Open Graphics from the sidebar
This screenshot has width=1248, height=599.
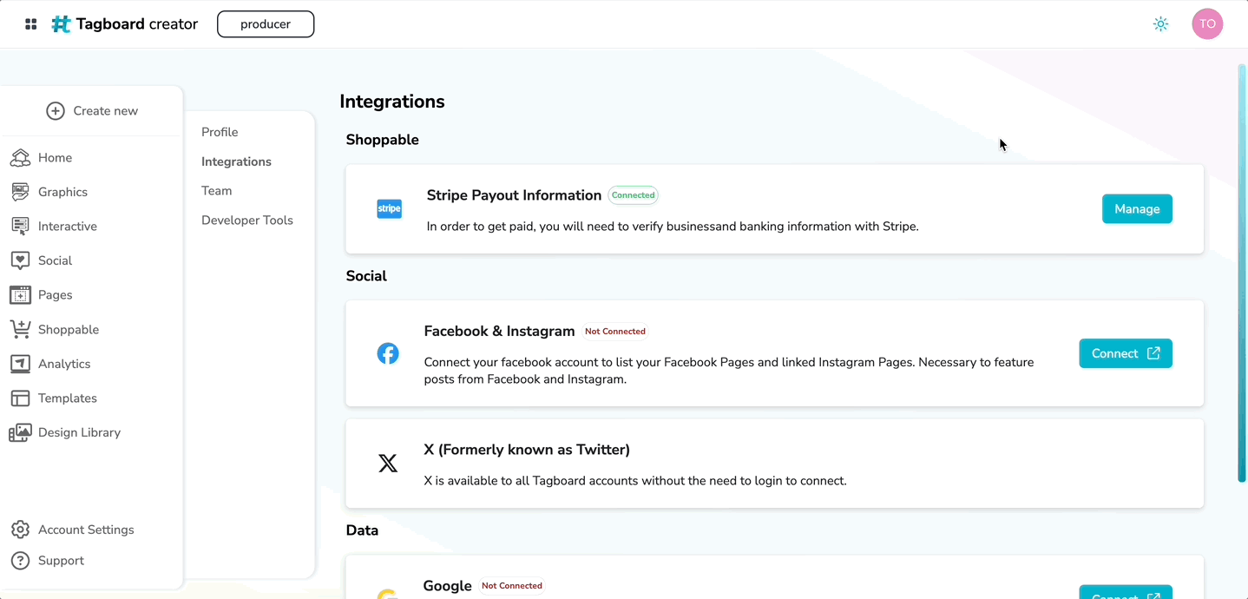click(x=62, y=192)
